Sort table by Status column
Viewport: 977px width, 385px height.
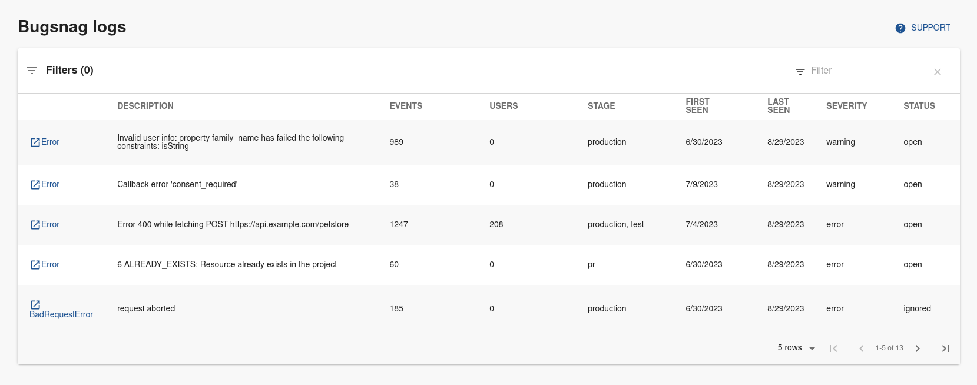tap(919, 106)
